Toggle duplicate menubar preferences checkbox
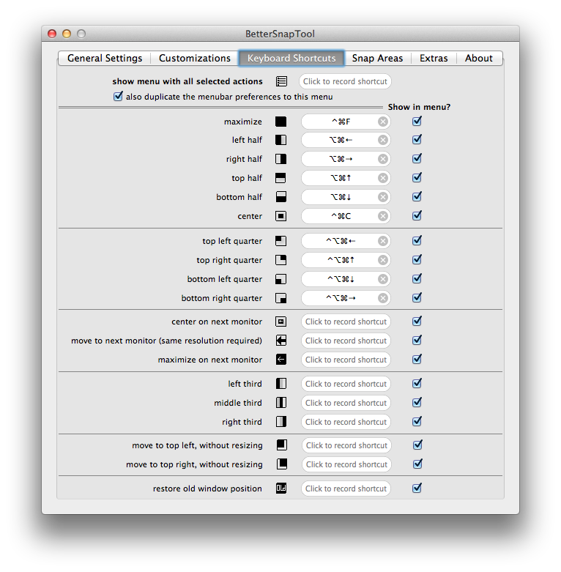The width and height of the screenshot is (561, 572). click(118, 96)
